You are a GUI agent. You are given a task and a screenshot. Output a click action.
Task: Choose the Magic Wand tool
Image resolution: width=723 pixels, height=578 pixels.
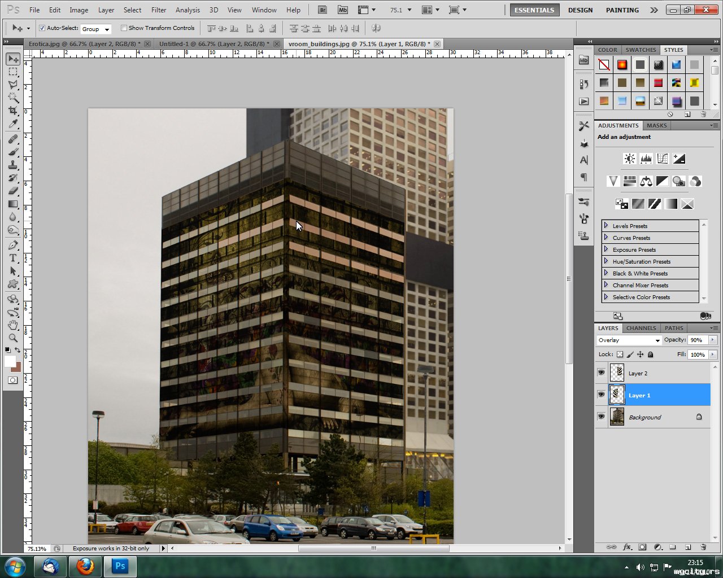tap(13, 98)
